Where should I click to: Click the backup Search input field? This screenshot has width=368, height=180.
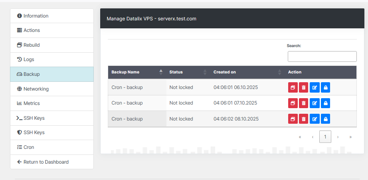(322, 56)
